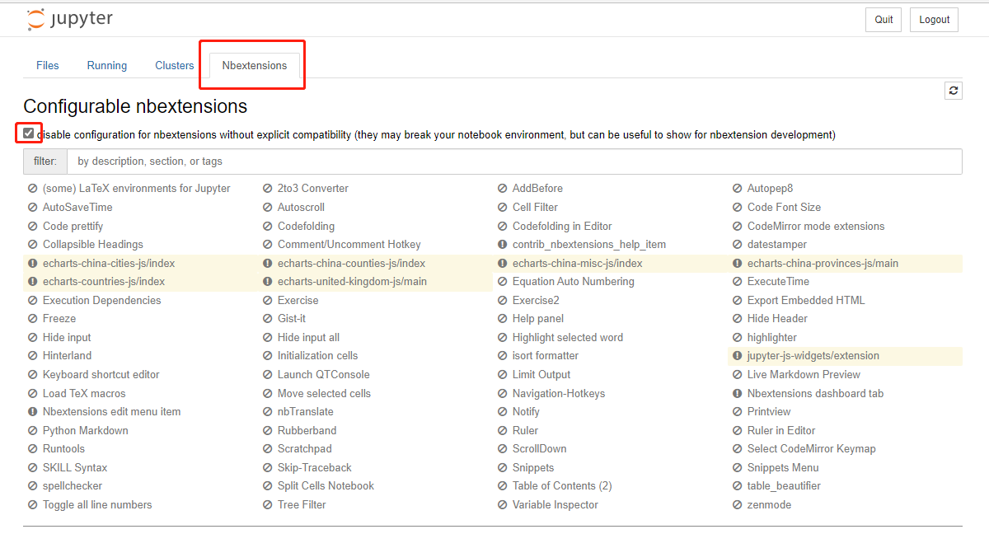Click the disabled icon beside Variable Inspector
989x548 pixels.
coord(503,505)
